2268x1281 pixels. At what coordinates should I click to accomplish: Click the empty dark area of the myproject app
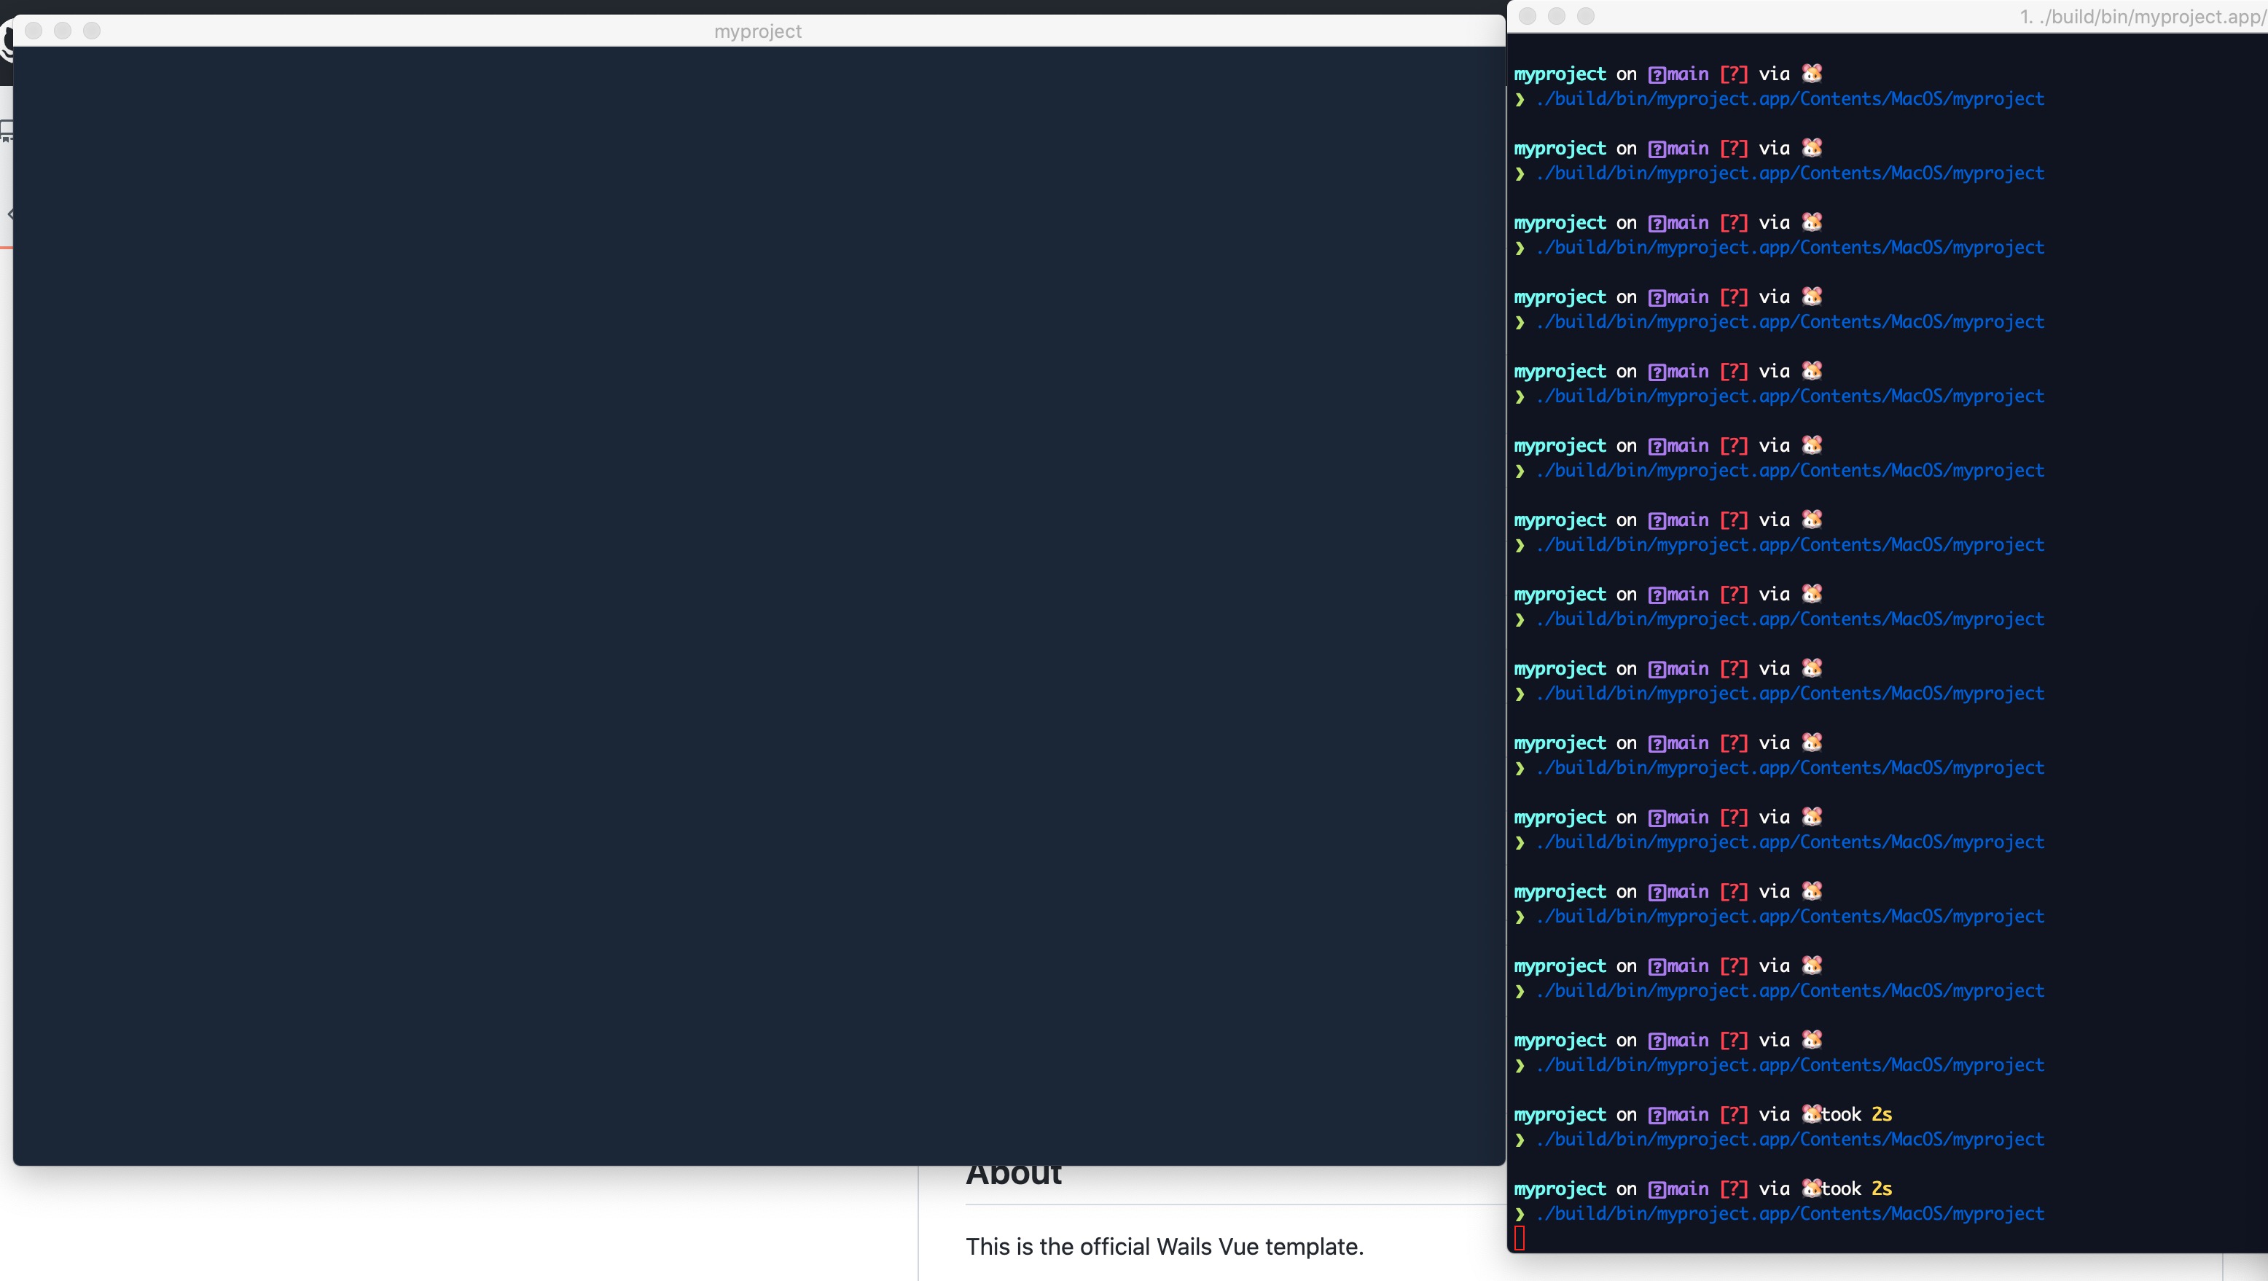pos(757,599)
